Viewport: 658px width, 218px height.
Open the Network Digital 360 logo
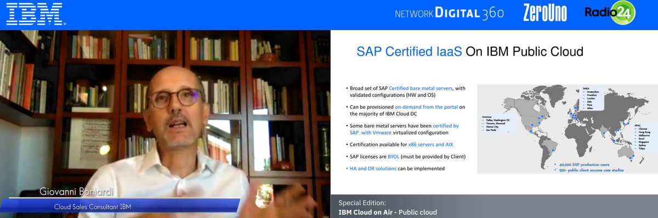pyautogui.click(x=449, y=13)
